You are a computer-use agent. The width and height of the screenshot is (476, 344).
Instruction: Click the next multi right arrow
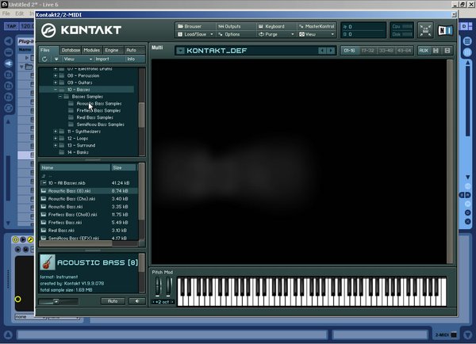tap(331, 51)
